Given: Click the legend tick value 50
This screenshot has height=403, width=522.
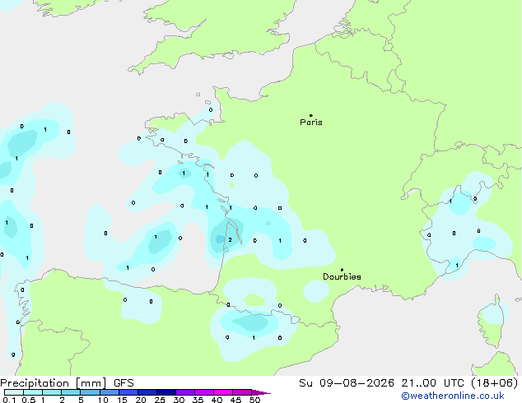Looking at the screenshot, I should [x=254, y=400].
